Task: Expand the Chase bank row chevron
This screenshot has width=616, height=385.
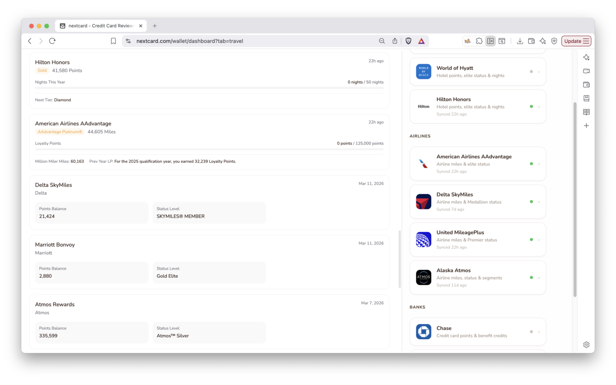Action: coord(539,332)
